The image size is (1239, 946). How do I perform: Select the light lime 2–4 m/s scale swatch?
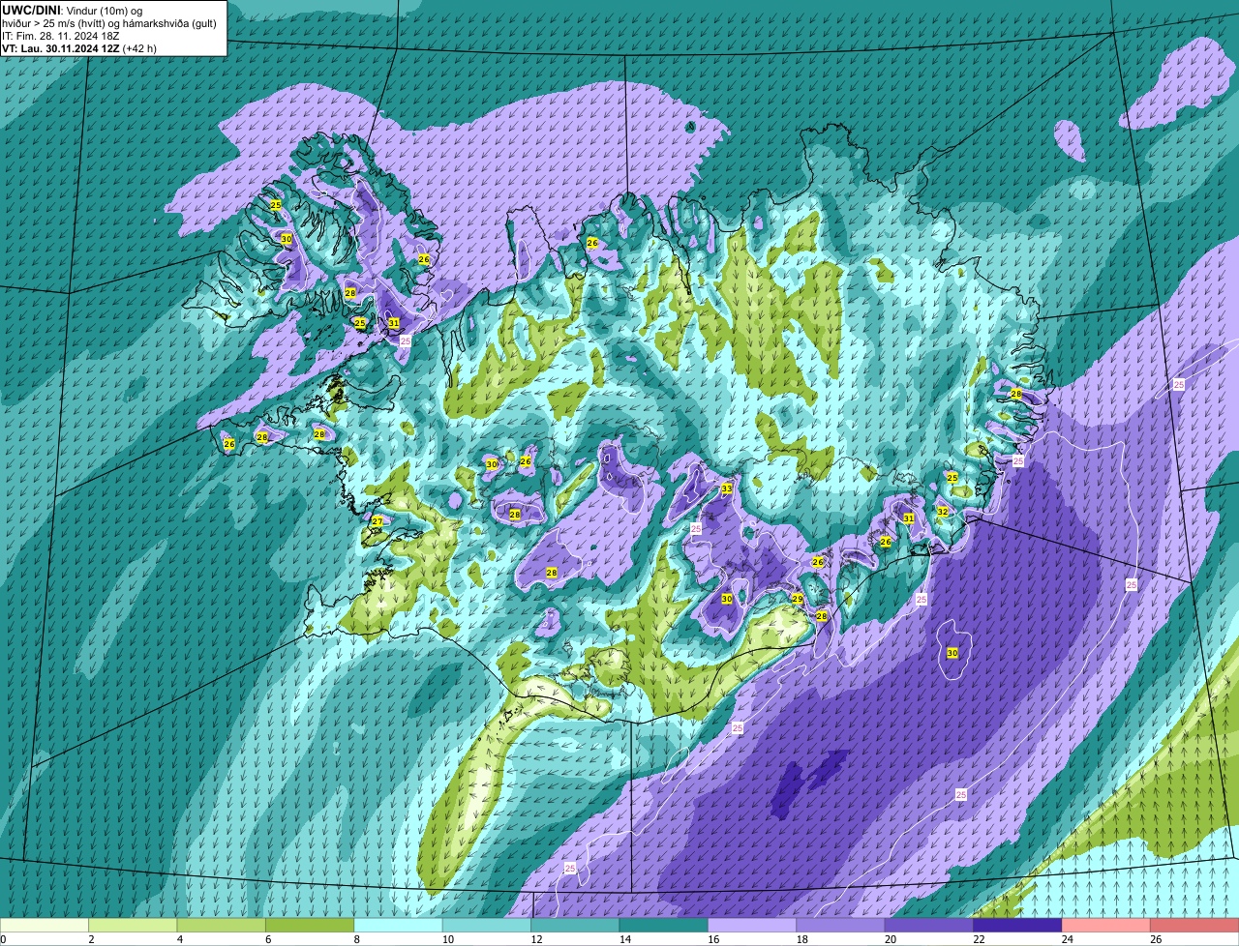(133, 925)
